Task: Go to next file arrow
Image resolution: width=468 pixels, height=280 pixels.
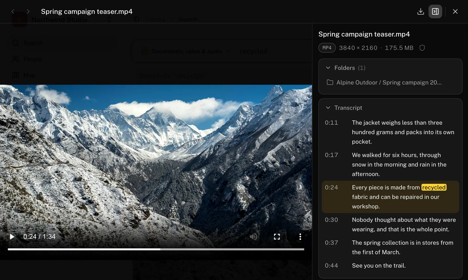Action: tap(28, 11)
